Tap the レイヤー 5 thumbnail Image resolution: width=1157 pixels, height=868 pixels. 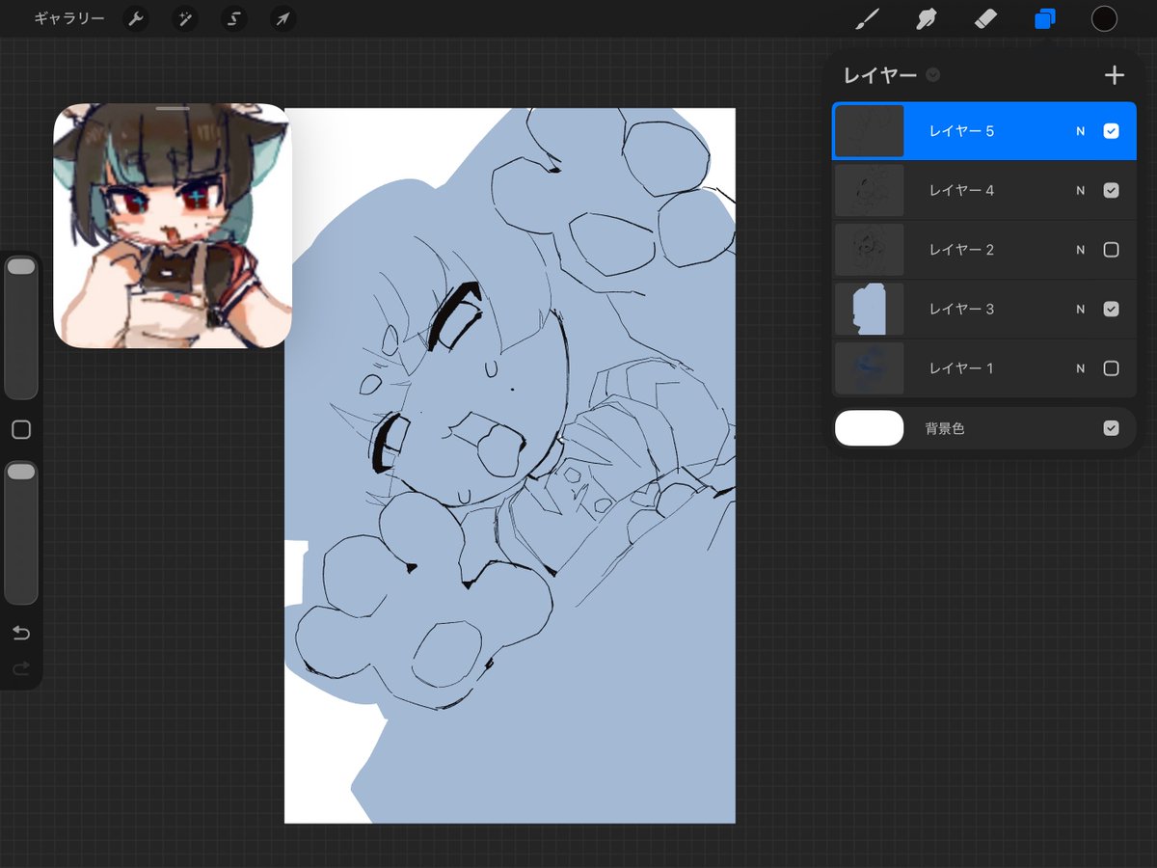coord(869,131)
